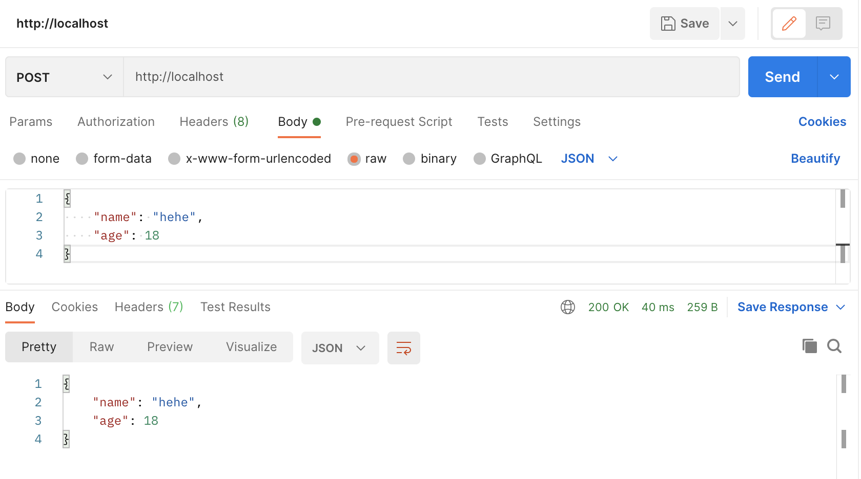Image resolution: width=861 pixels, height=479 pixels.
Task: Open the response Headers (7) tab
Action: coord(149,307)
